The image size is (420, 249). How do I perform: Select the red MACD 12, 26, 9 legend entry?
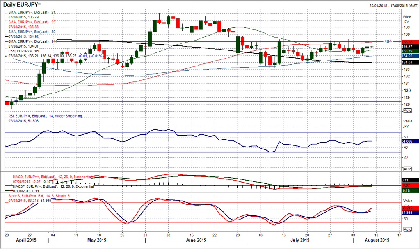(52, 177)
